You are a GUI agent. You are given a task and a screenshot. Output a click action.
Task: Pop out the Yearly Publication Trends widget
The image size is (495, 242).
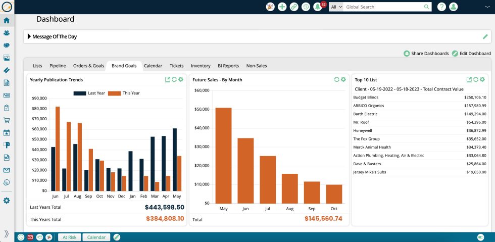tap(168, 79)
